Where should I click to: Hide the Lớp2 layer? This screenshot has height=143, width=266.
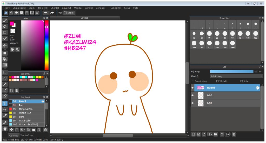coord(192,96)
